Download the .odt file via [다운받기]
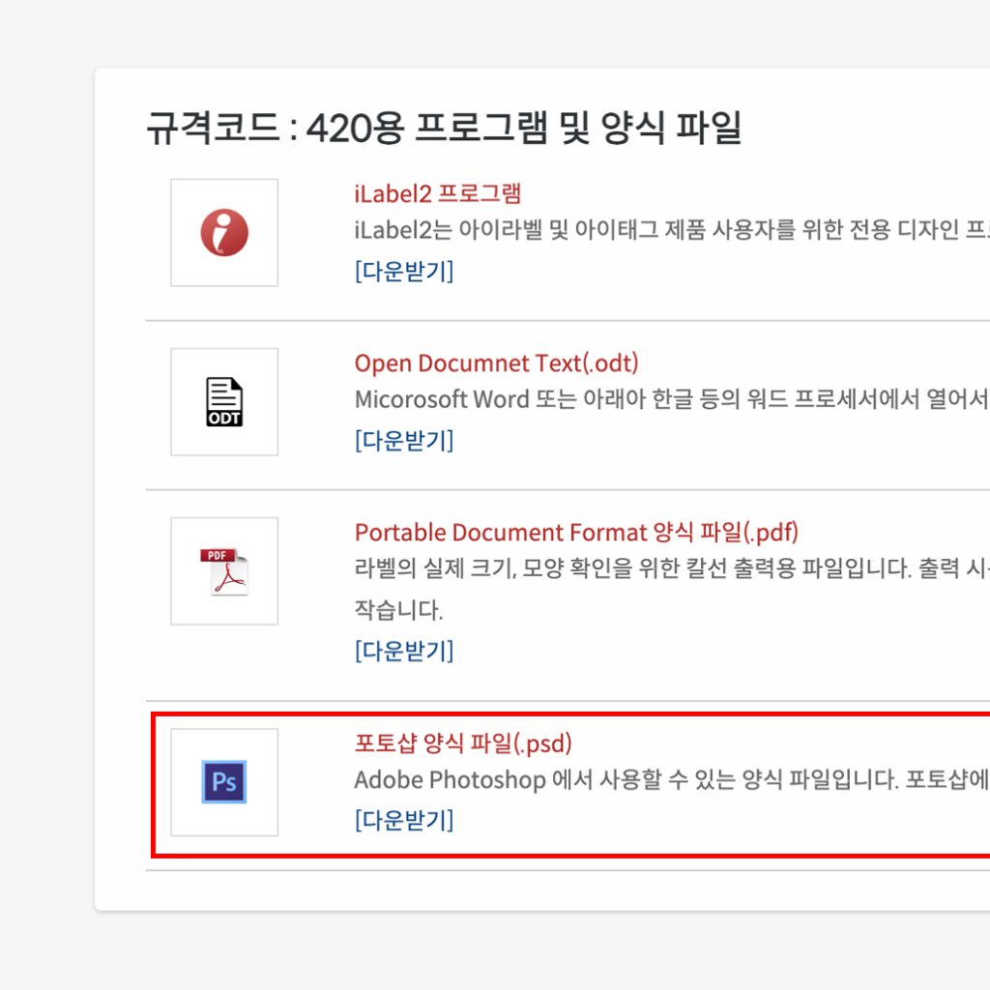Viewport: 990px width, 990px height. (404, 440)
